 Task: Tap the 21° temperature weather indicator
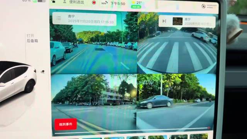pyautogui.click(x=137, y=3)
